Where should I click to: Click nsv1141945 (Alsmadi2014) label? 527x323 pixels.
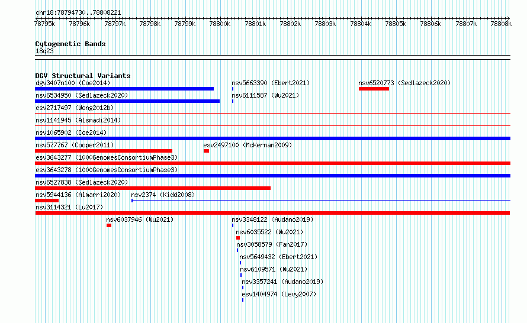(78, 120)
